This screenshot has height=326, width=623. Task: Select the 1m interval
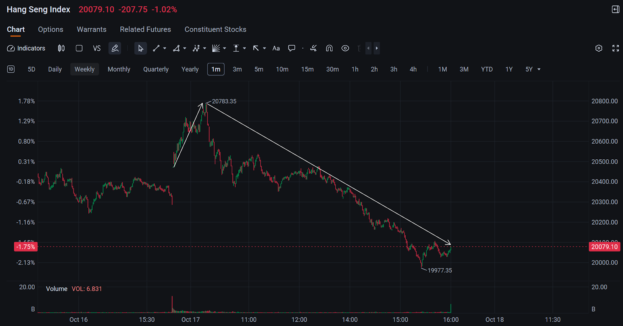(x=216, y=69)
